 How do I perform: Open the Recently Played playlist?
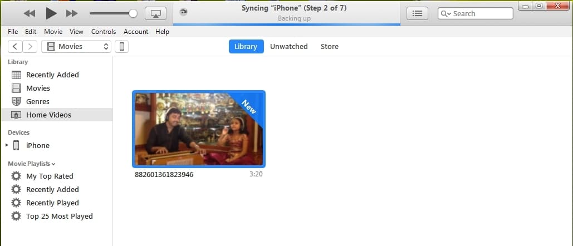click(x=57, y=203)
